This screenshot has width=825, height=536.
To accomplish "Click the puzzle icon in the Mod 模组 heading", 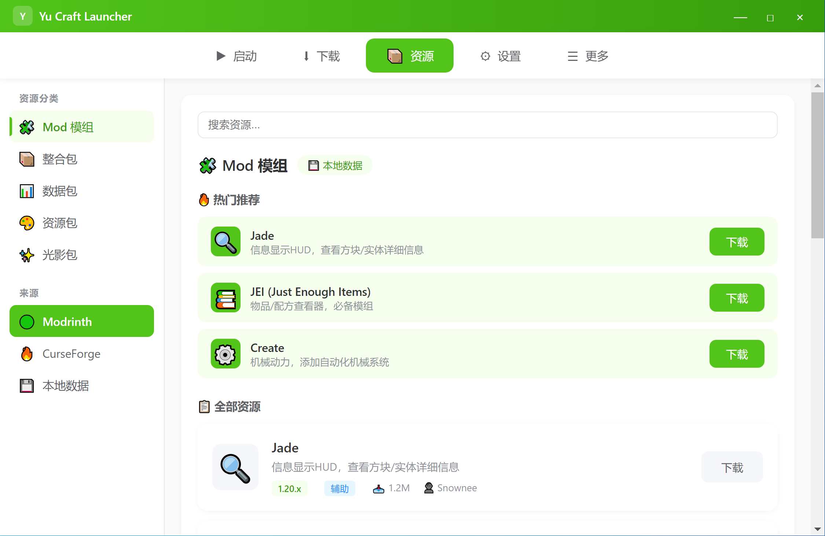I will click(x=208, y=166).
